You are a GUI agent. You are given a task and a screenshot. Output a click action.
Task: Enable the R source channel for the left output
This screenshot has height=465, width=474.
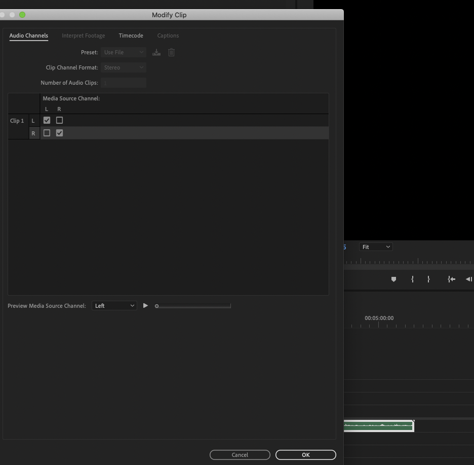pyautogui.click(x=59, y=120)
